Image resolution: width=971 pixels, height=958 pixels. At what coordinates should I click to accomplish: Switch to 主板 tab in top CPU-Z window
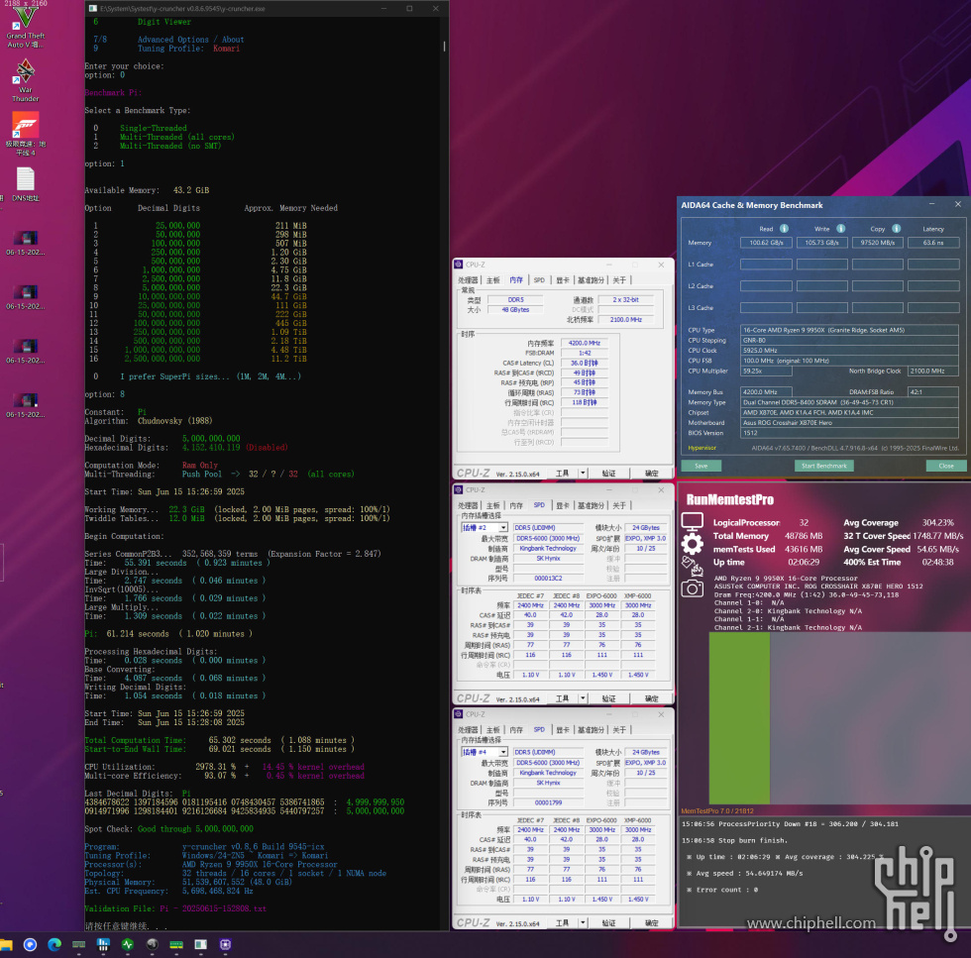pos(493,280)
